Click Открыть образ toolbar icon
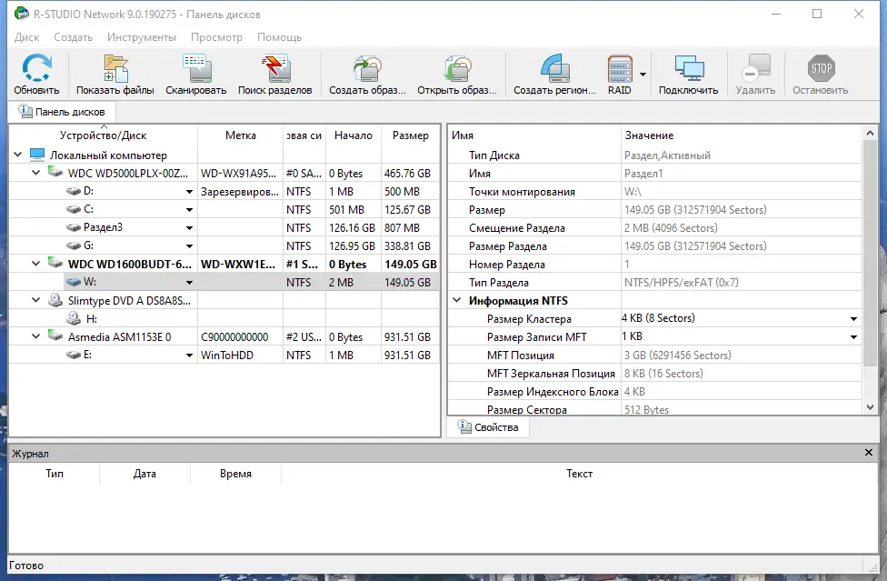The width and height of the screenshot is (887, 581). click(x=458, y=68)
